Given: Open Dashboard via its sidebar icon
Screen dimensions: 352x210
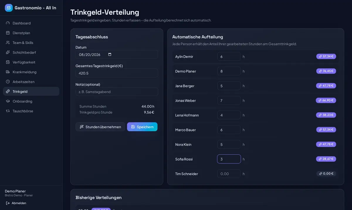Looking at the screenshot, I should click(8, 23).
